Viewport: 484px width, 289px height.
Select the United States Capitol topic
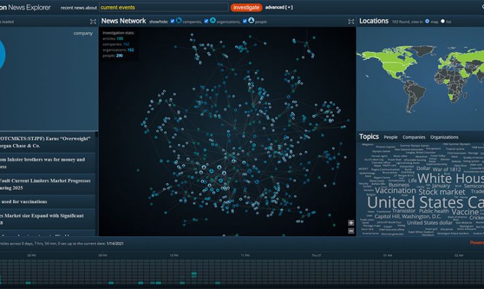pyautogui.click(x=426, y=202)
